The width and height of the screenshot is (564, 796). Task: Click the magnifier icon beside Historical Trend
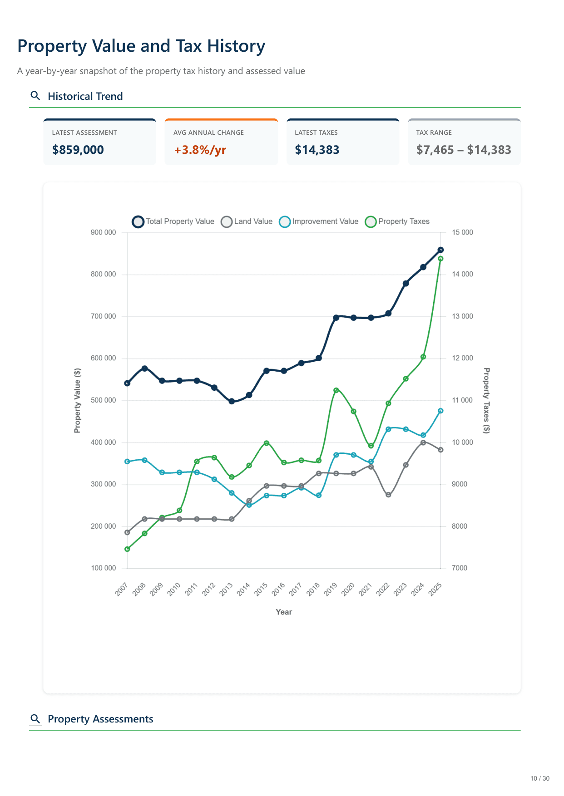35,96
